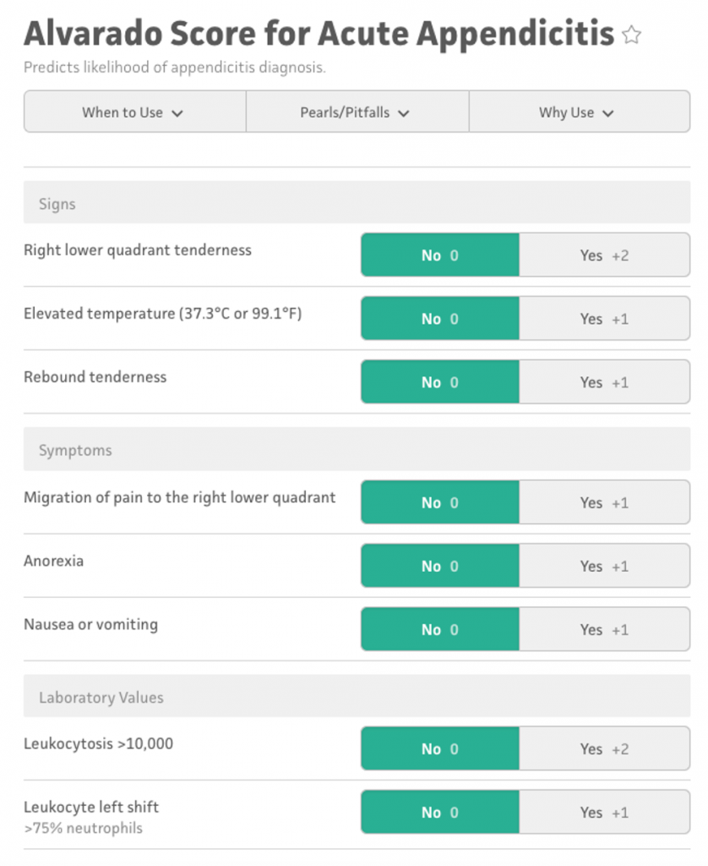708x866 pixels.
Task: Select Yes for migration of pain
Action: click(604, 502)
